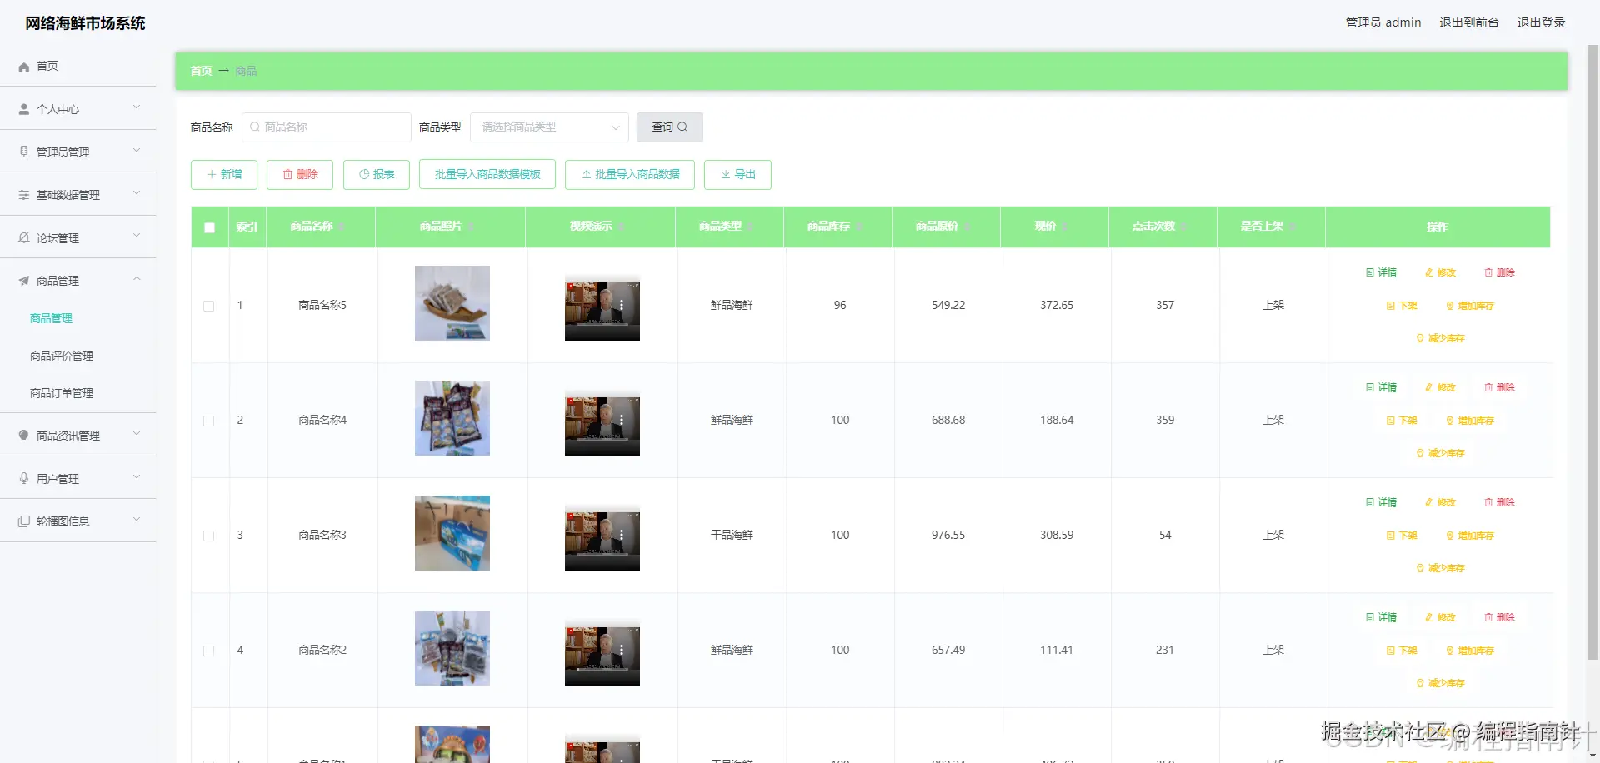Play the video thumbnail of 商品名称4
The height and width of the screenshot is (763, 1600).
point(602,423)
